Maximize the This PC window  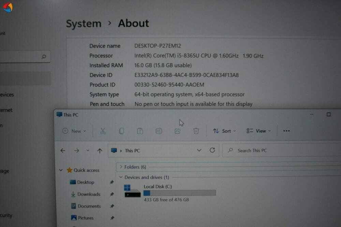coord(328,114)
